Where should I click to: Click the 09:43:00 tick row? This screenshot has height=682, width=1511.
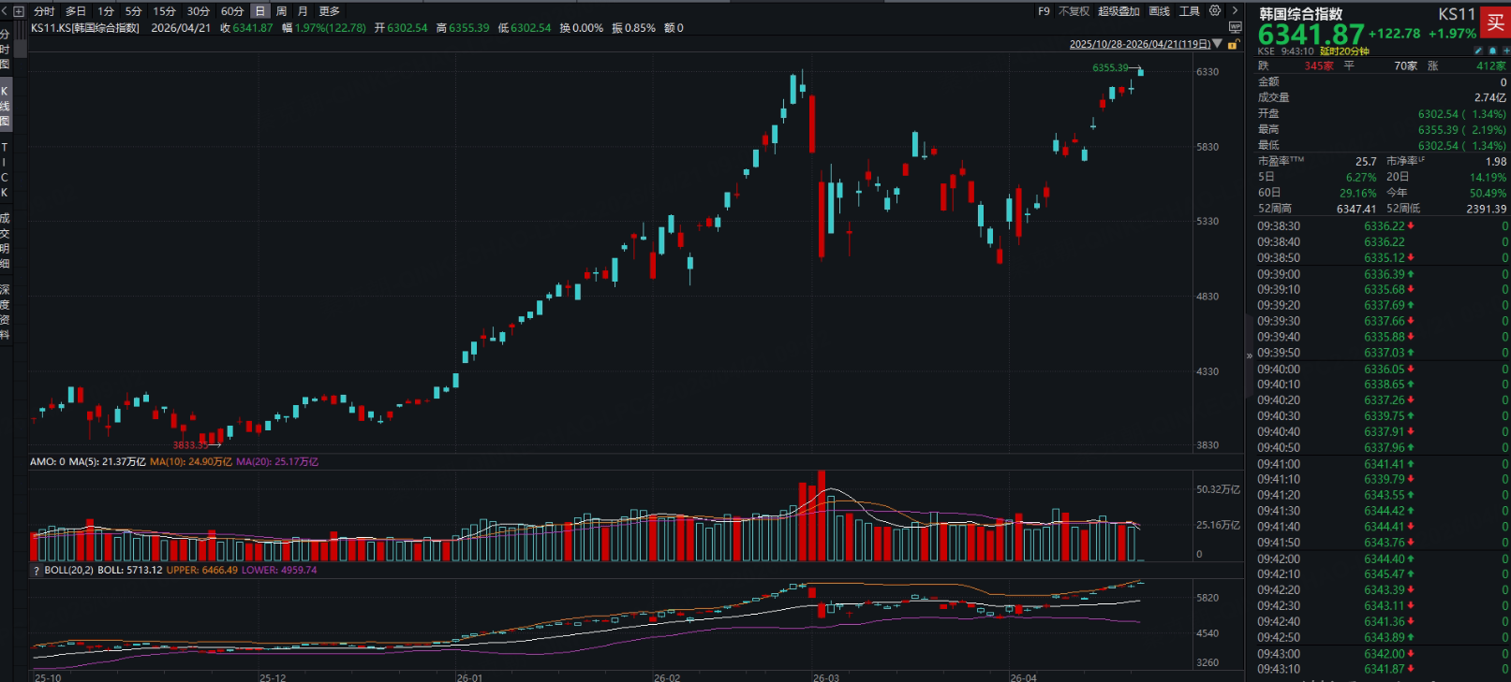click(x=1382, y=654)
